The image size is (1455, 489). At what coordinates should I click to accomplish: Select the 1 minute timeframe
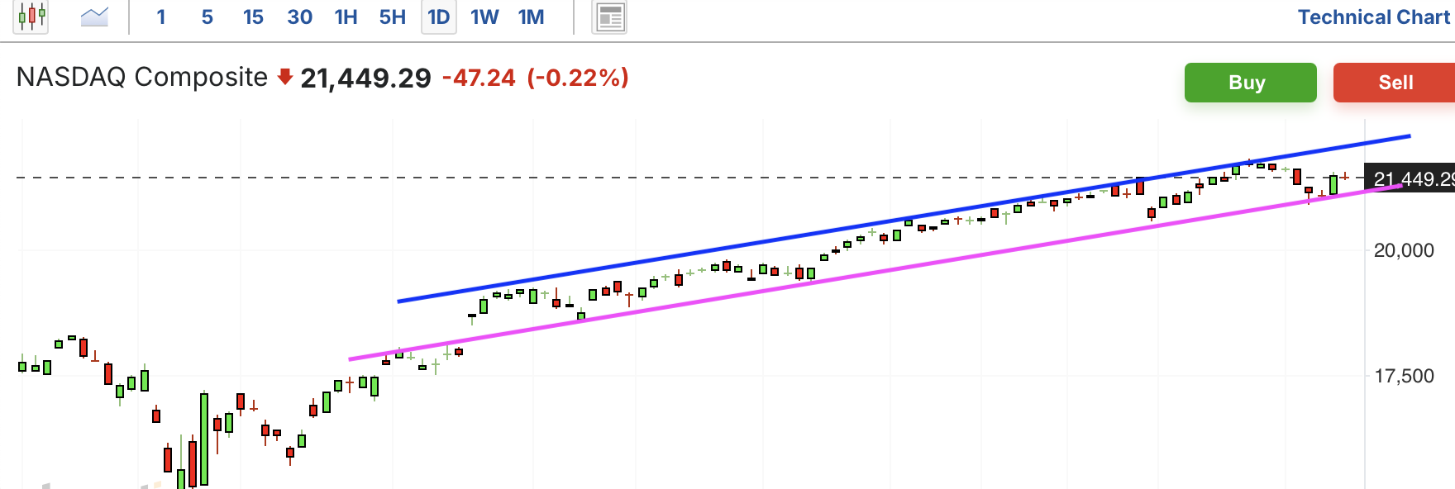tap(161, 17)
